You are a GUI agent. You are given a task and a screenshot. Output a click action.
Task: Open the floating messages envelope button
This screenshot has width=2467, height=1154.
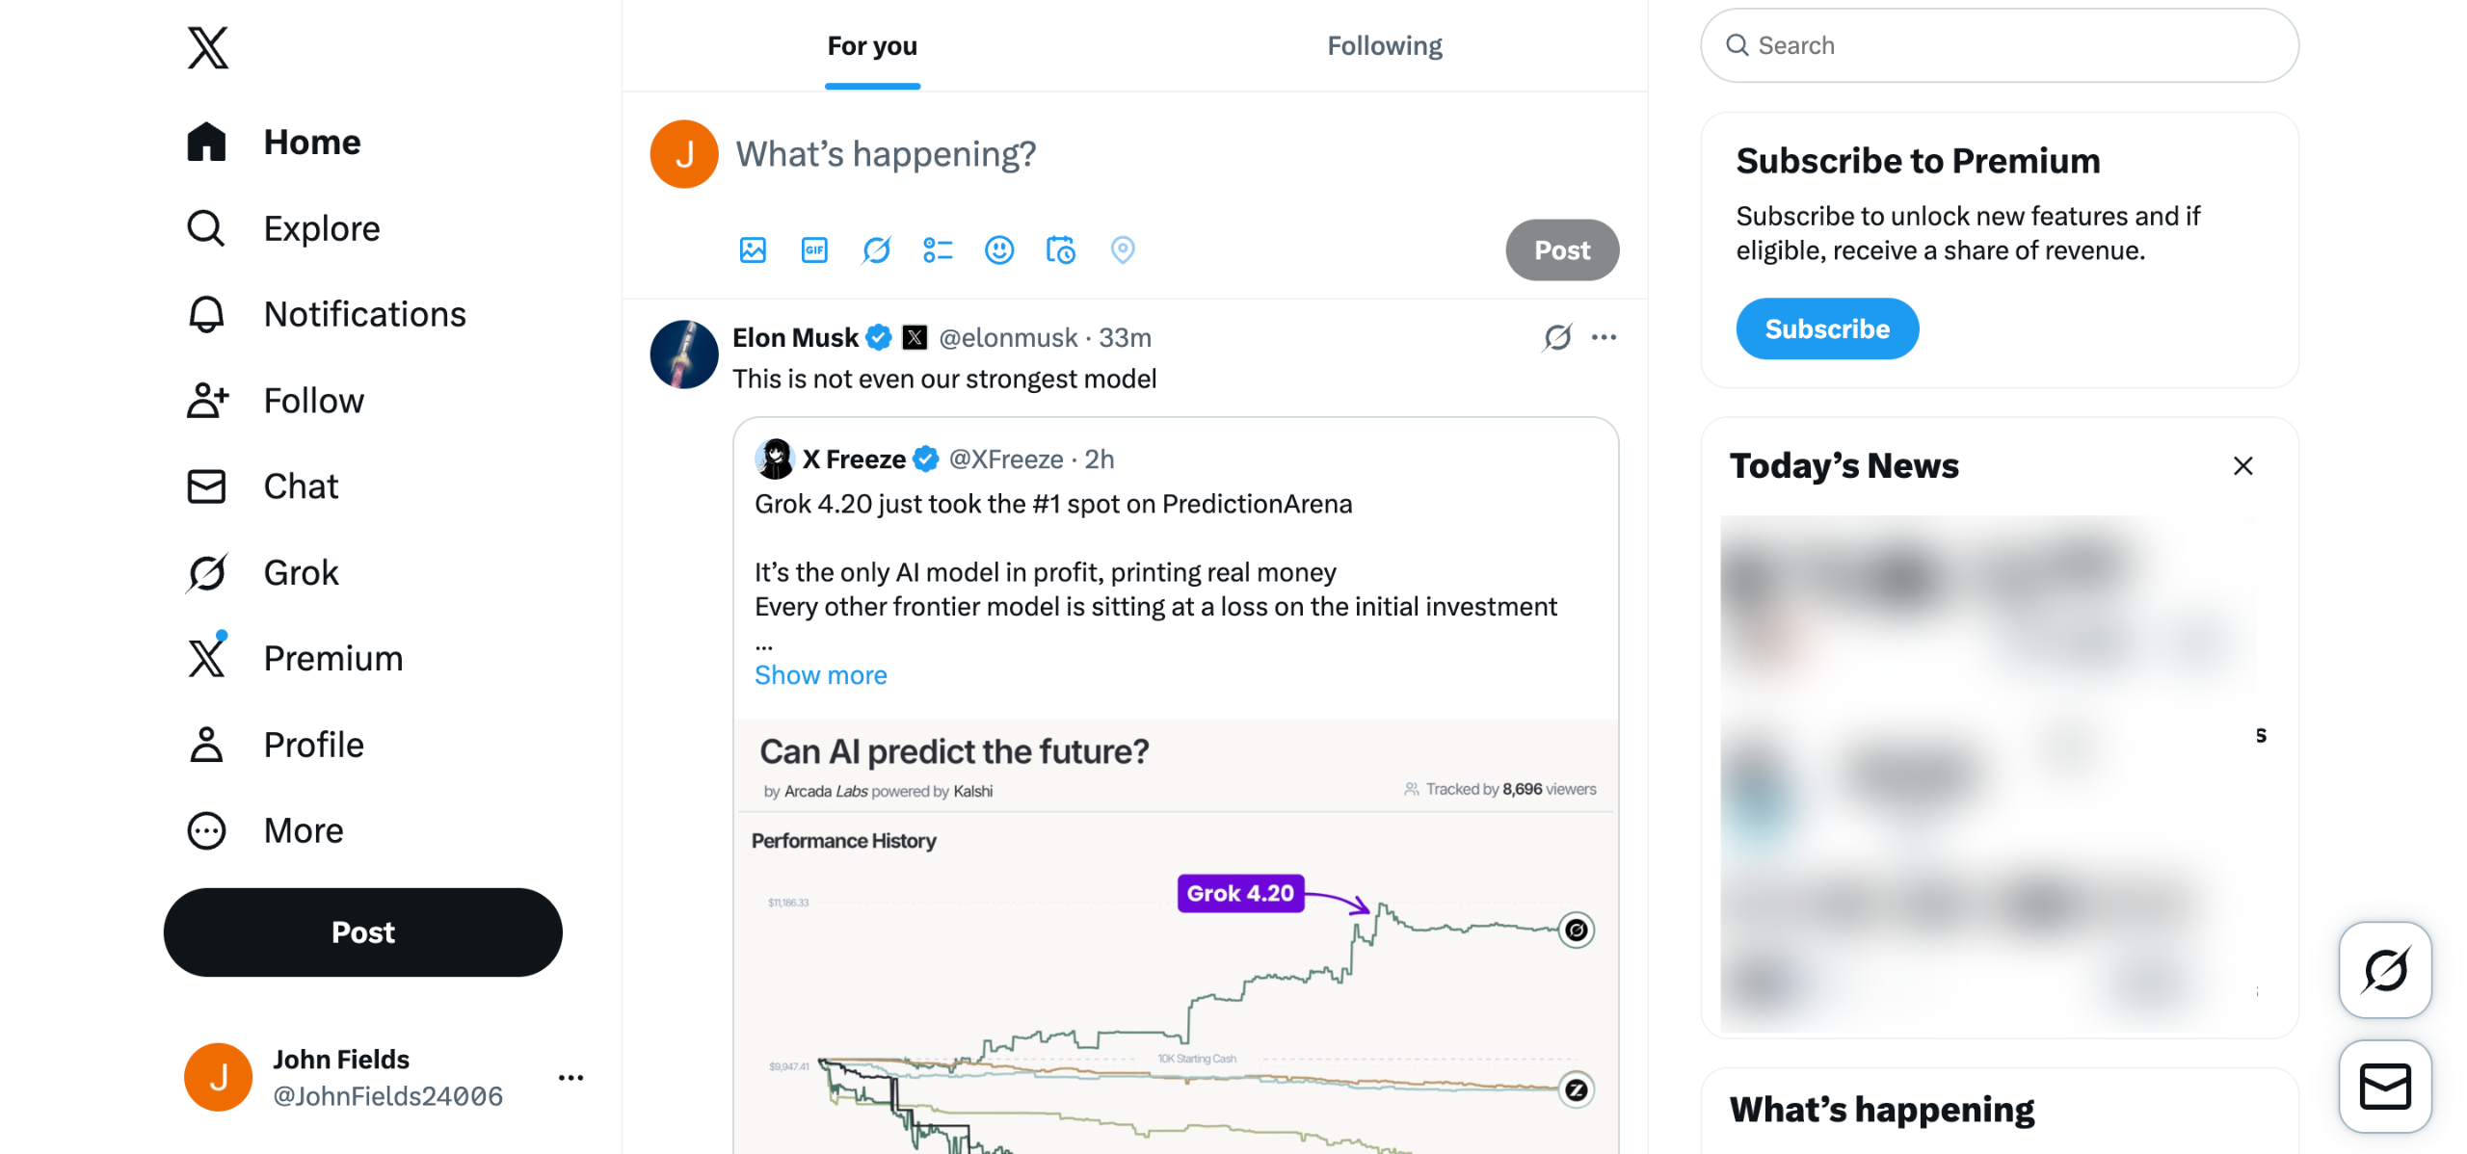[2385, 1087]
